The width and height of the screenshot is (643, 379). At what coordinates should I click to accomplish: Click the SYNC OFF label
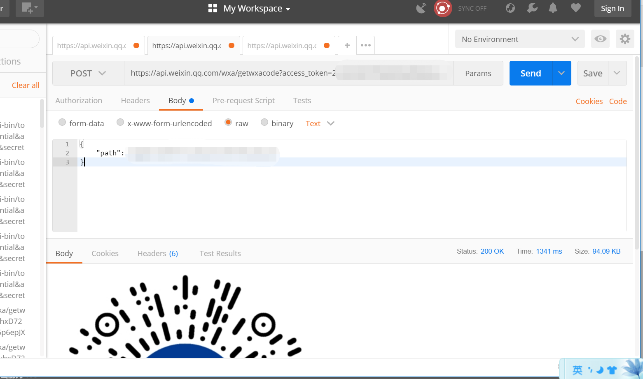point(472,8)
